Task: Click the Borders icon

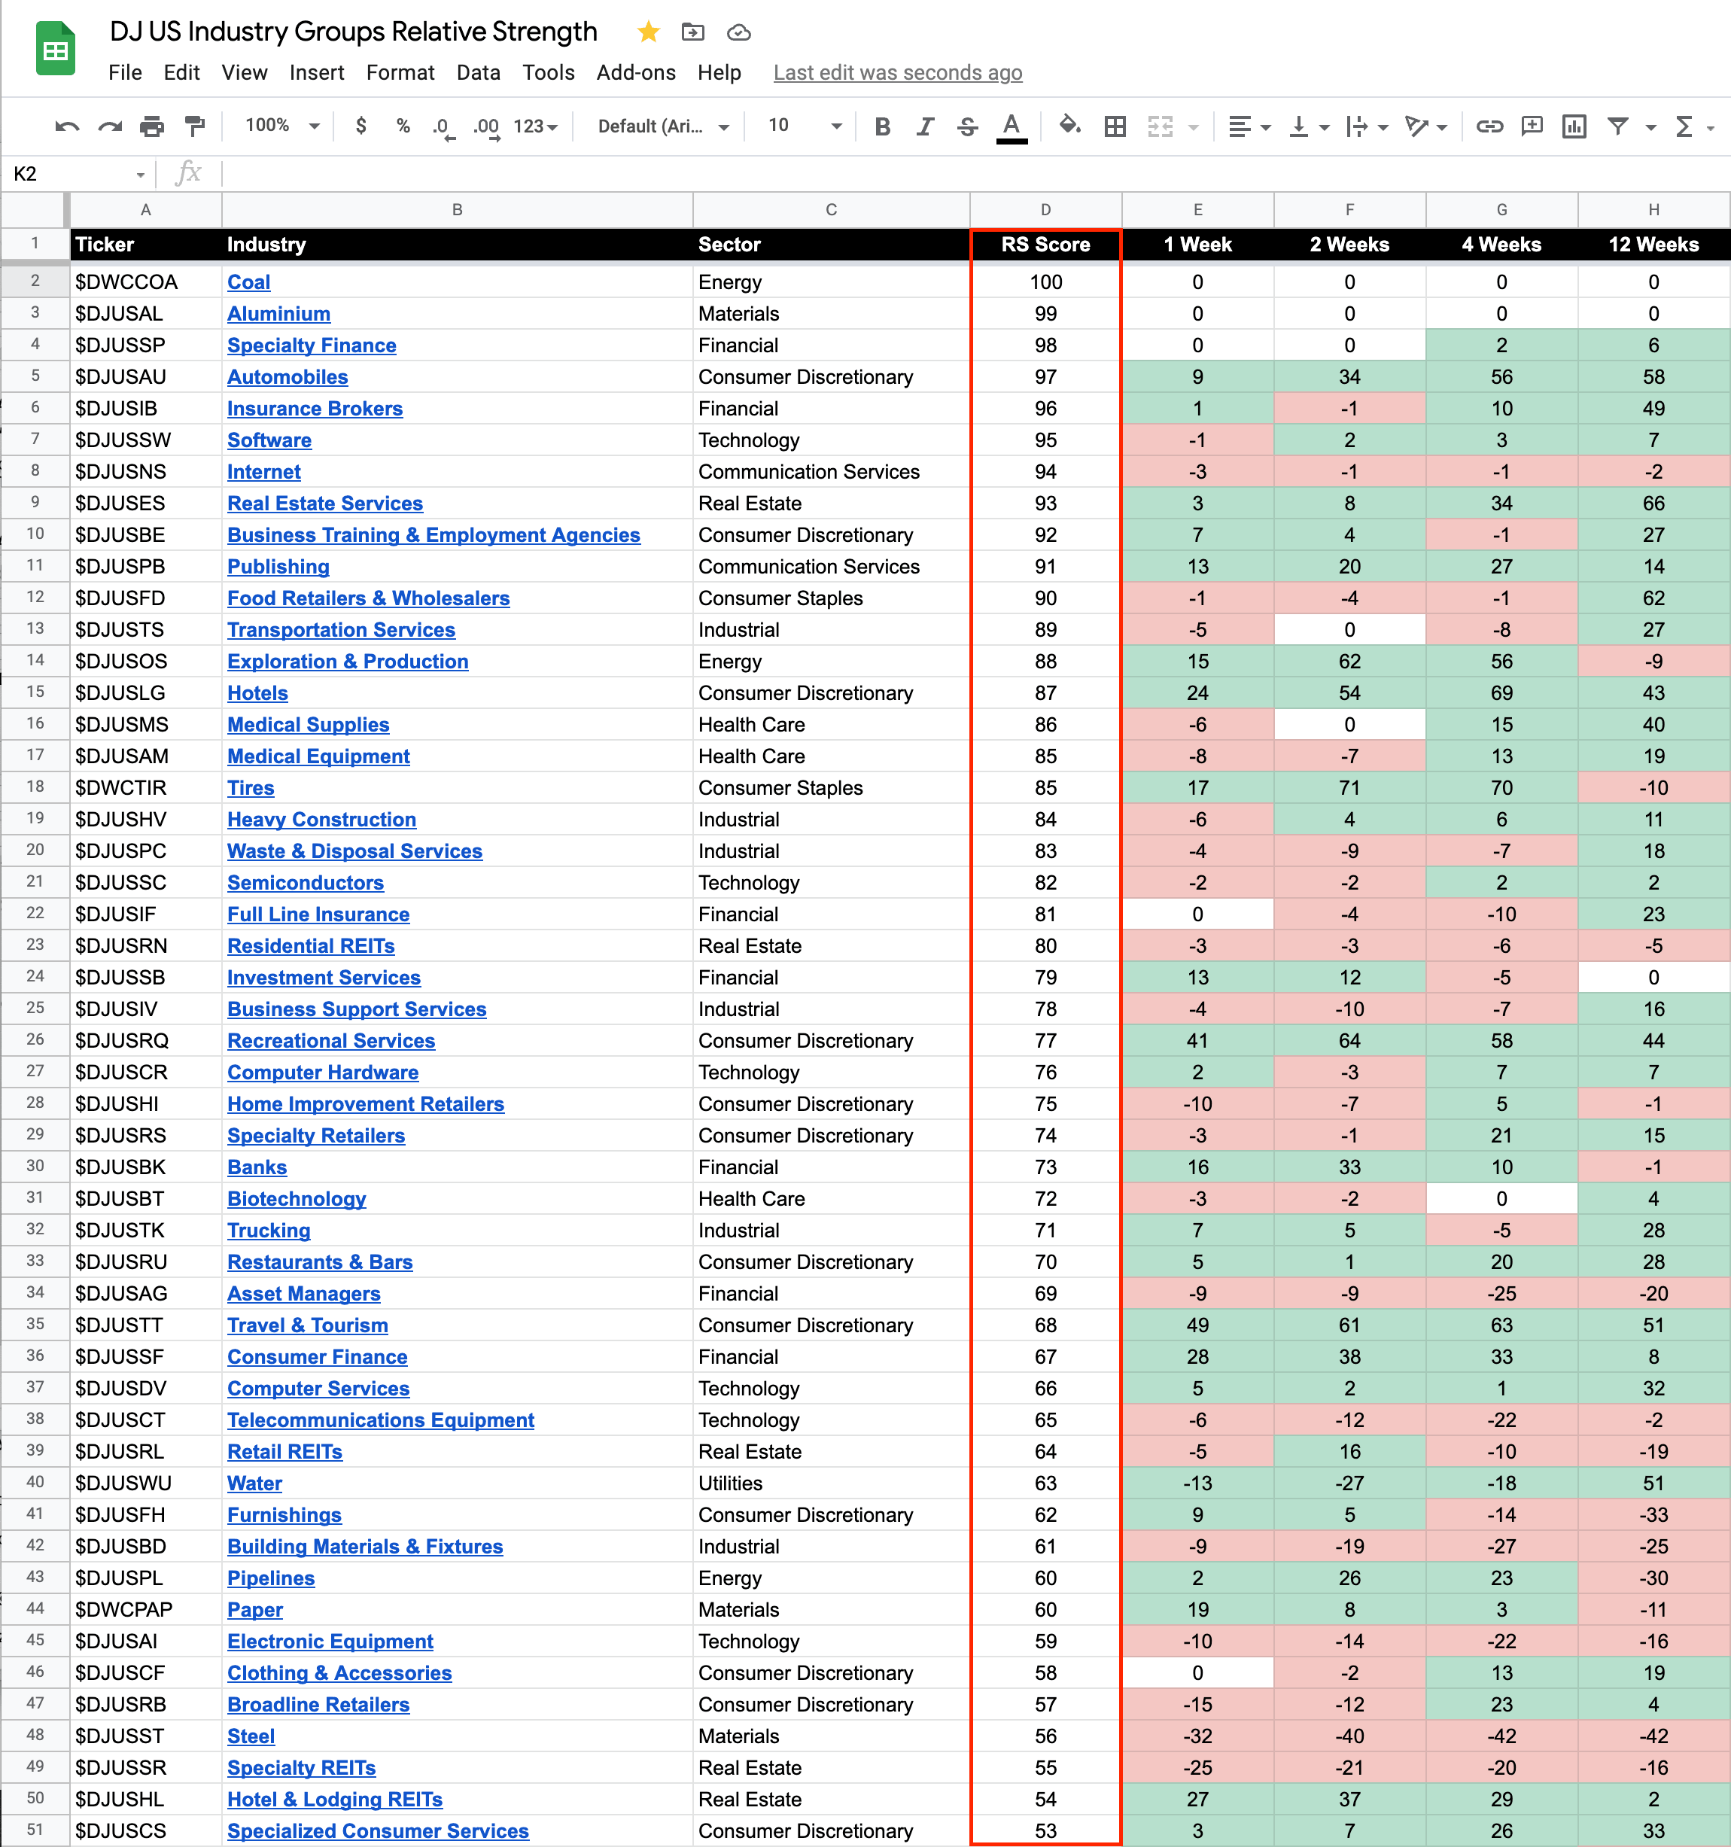Action: click(1115, 126)
